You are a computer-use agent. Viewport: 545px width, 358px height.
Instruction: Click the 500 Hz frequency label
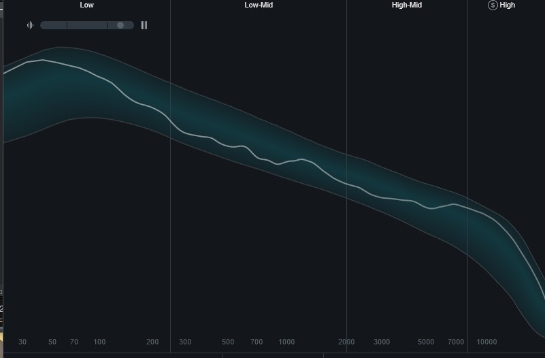coord(228,342)
